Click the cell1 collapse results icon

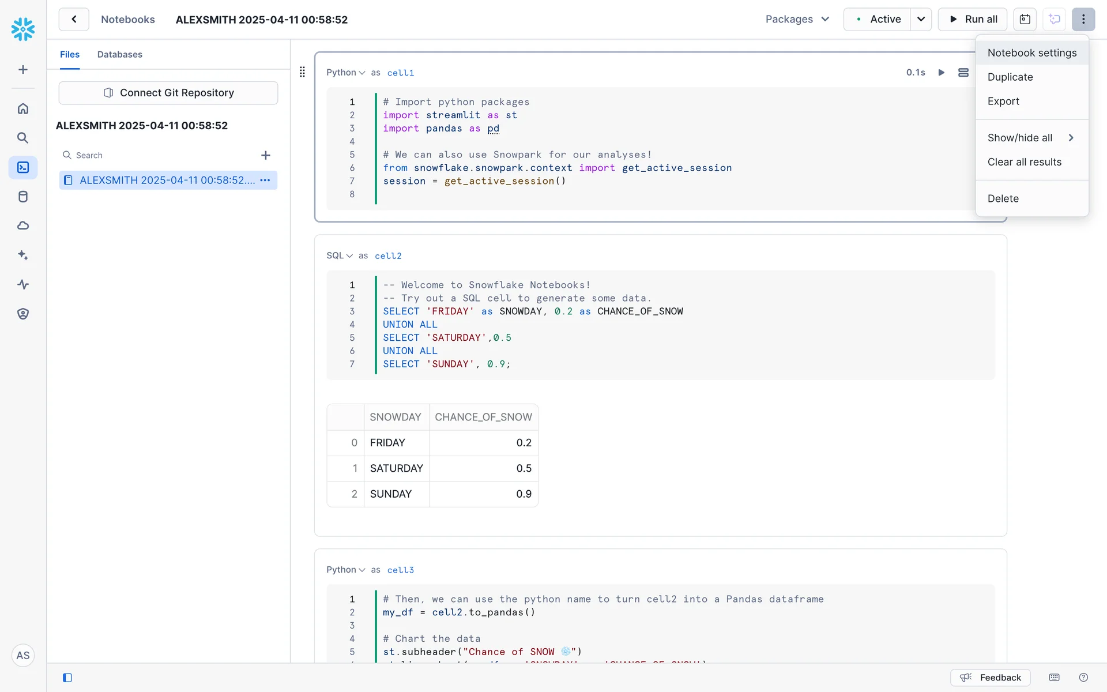coord(963,73)
